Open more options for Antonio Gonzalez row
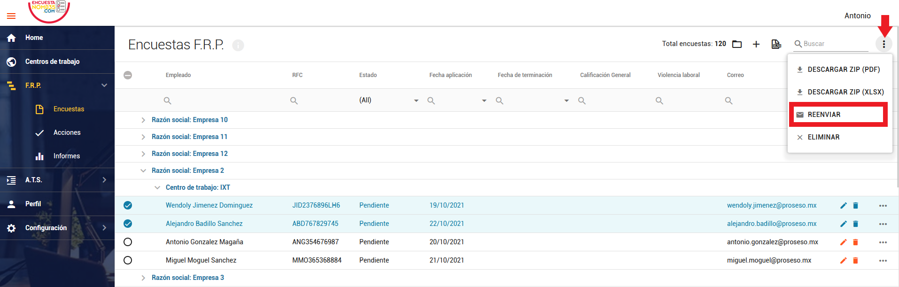This screenshot has width=899, height=287. 883,242
